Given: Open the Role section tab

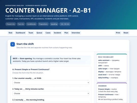Looking at the screenshot, I should pyautogui.click(x=10, y=33).
